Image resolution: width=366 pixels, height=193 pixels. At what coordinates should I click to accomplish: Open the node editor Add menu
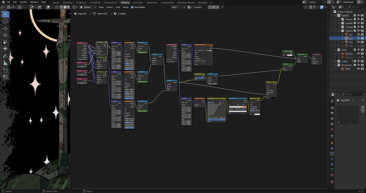click(x=118, y=7)
